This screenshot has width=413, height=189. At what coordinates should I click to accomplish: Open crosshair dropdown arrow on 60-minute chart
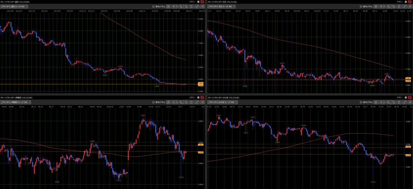(385, 102)
